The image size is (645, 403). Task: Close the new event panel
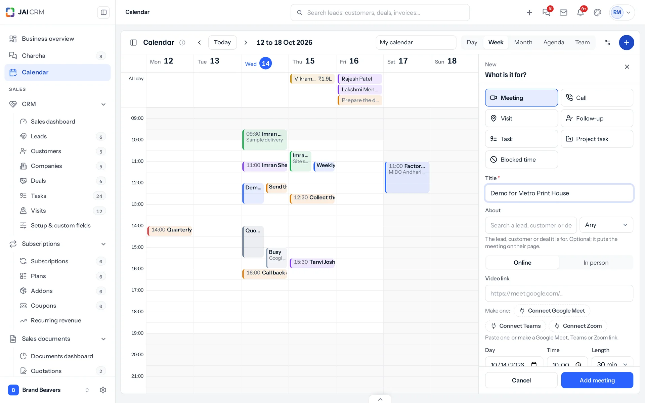pos(627,67)
